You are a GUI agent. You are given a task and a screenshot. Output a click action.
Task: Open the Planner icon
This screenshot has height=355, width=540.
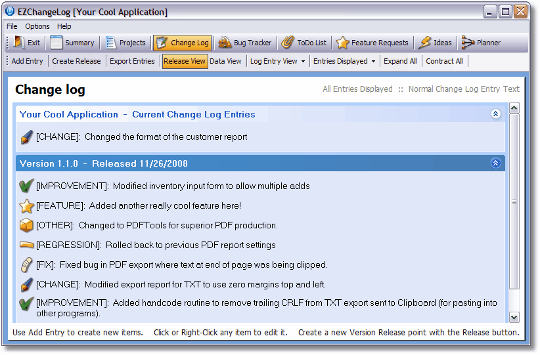pyautogui.click(x=468, y=43)
